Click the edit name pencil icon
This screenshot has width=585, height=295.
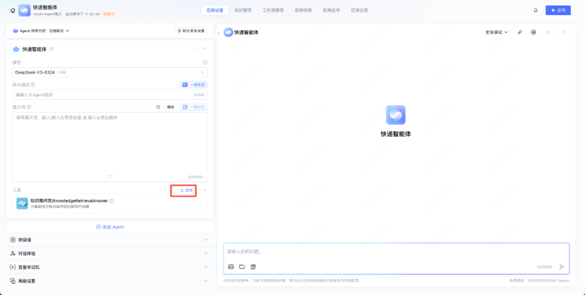click(51, 49)
